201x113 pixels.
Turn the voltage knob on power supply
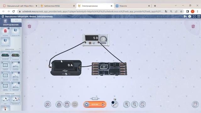(103, 39)
